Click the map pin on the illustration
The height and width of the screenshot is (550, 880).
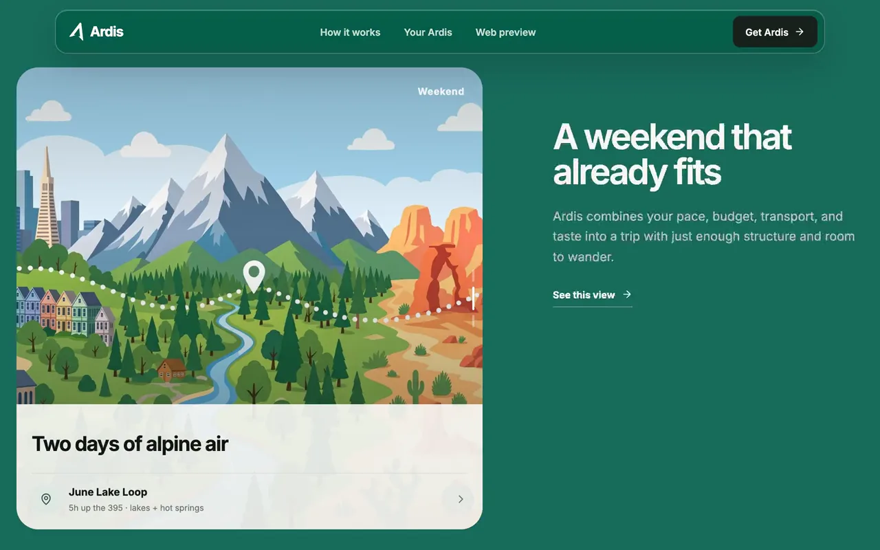(254, 276)
